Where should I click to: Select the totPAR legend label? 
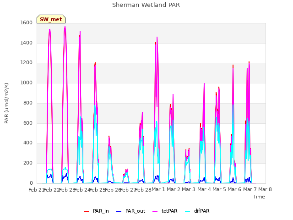[169, 211]
